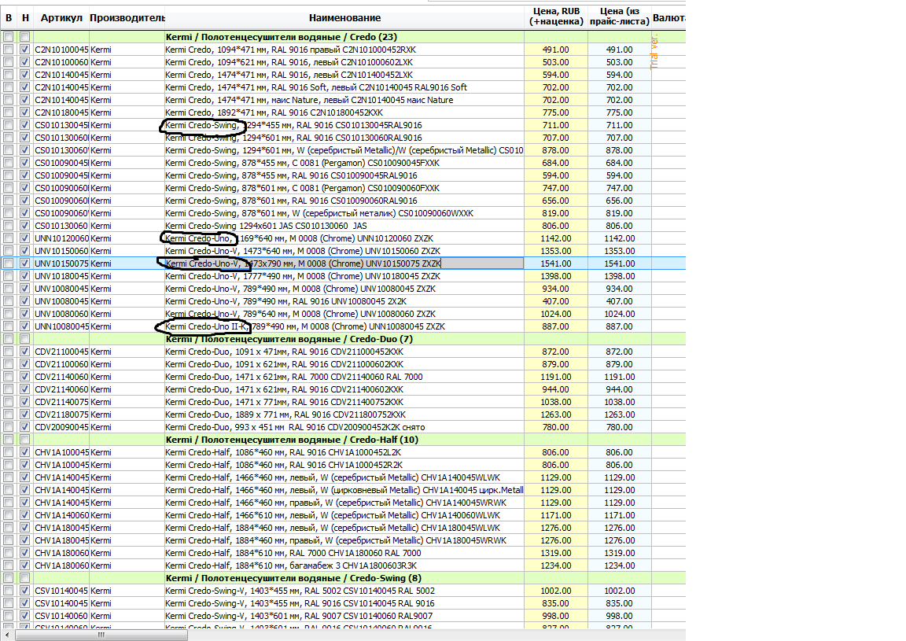This screenshot has height=641, width=906.
Task: Click the horizontal scrollbar left arrow
Action: [x=8, y=635]
